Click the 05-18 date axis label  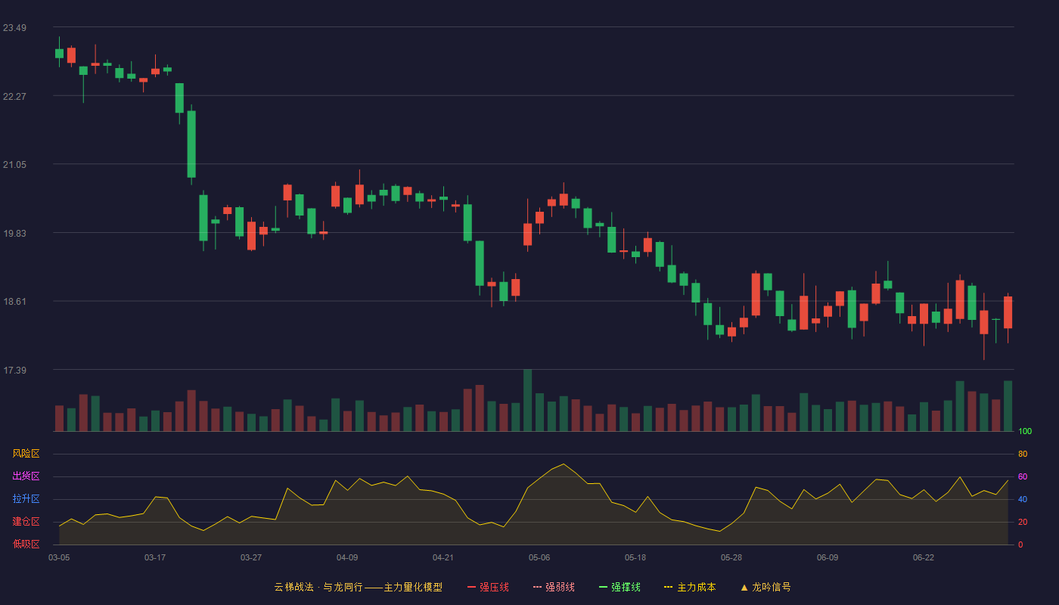tap(635, 557)
